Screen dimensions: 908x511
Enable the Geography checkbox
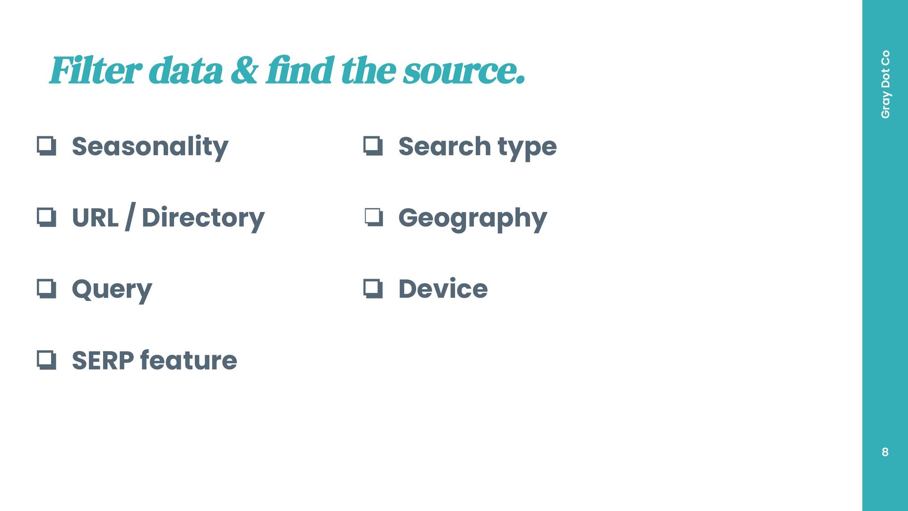pyautogui.click(x=374, y=217)
